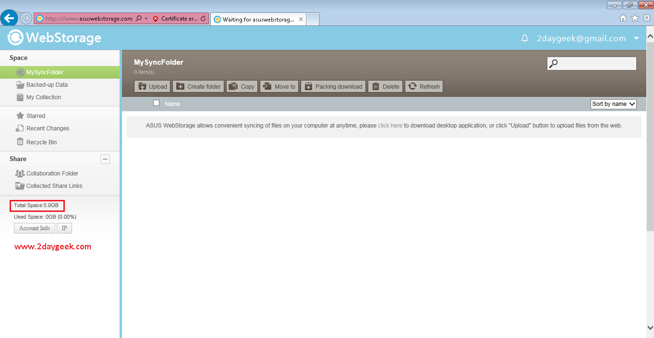Click the Packing download button
The width and height of the screenshot is (654, 338).
pyautogui.click(x=333, y=86)
